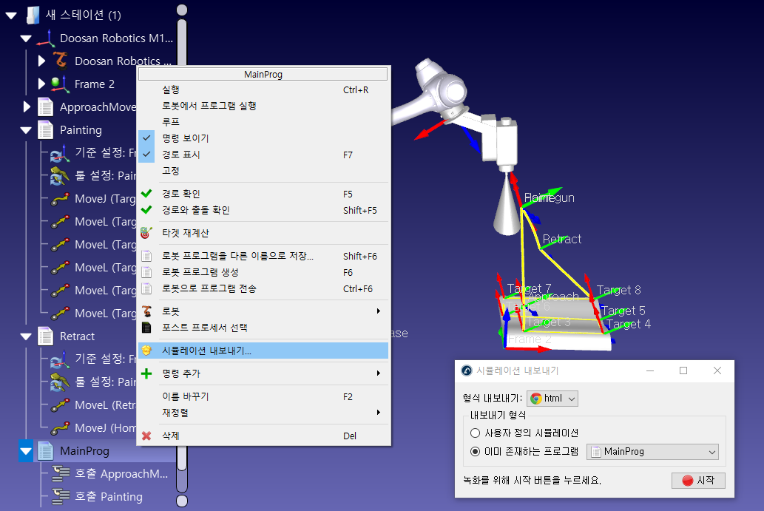
Task: Select 이미 존재하는 프로그램 radio button
Action: pos(475,451)
